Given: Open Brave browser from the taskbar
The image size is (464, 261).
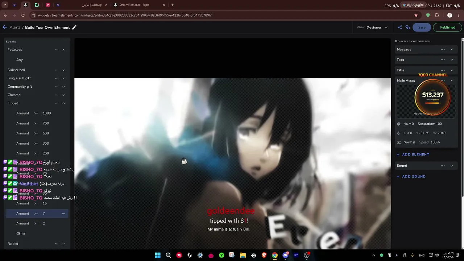Looking at the screenshot, I should [x=264, y=255].
